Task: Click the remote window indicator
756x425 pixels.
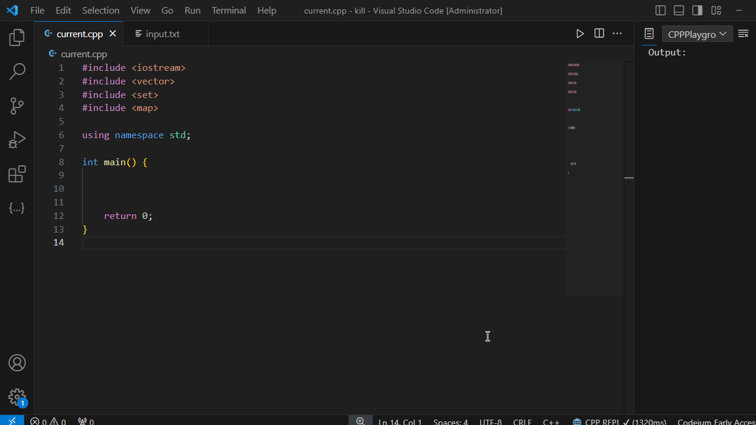Action: point(12,421)
